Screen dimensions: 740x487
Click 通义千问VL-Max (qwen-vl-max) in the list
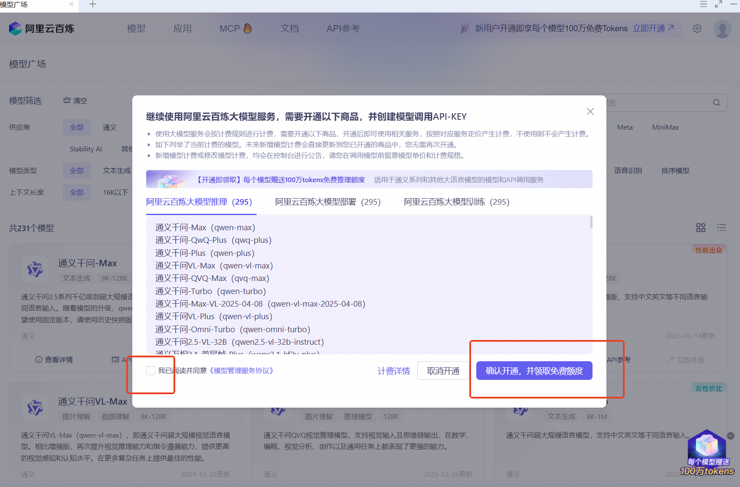214,266
